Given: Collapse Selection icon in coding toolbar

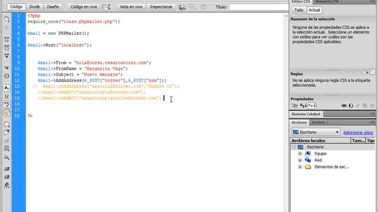Looking at the screenshot, I should pyautogui.click(x=6, y=47).
